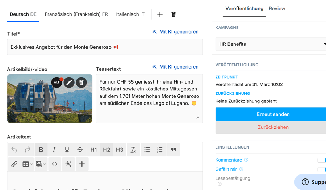Click into the Teasertext textarea
Image resolution: width=326 pixels, height=190 pixels.
point(149,98)
